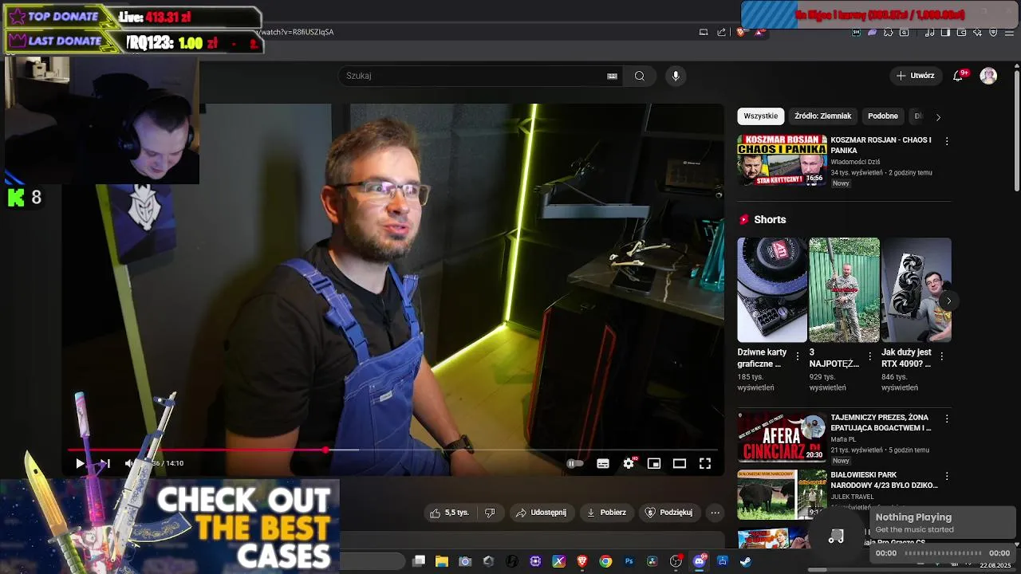Open more actions menu below the video
1021x574 pixels.
pyautogui.click(x=715, y=513)
